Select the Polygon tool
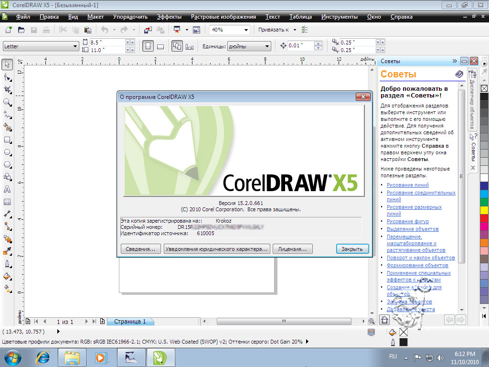 point(7,164)
